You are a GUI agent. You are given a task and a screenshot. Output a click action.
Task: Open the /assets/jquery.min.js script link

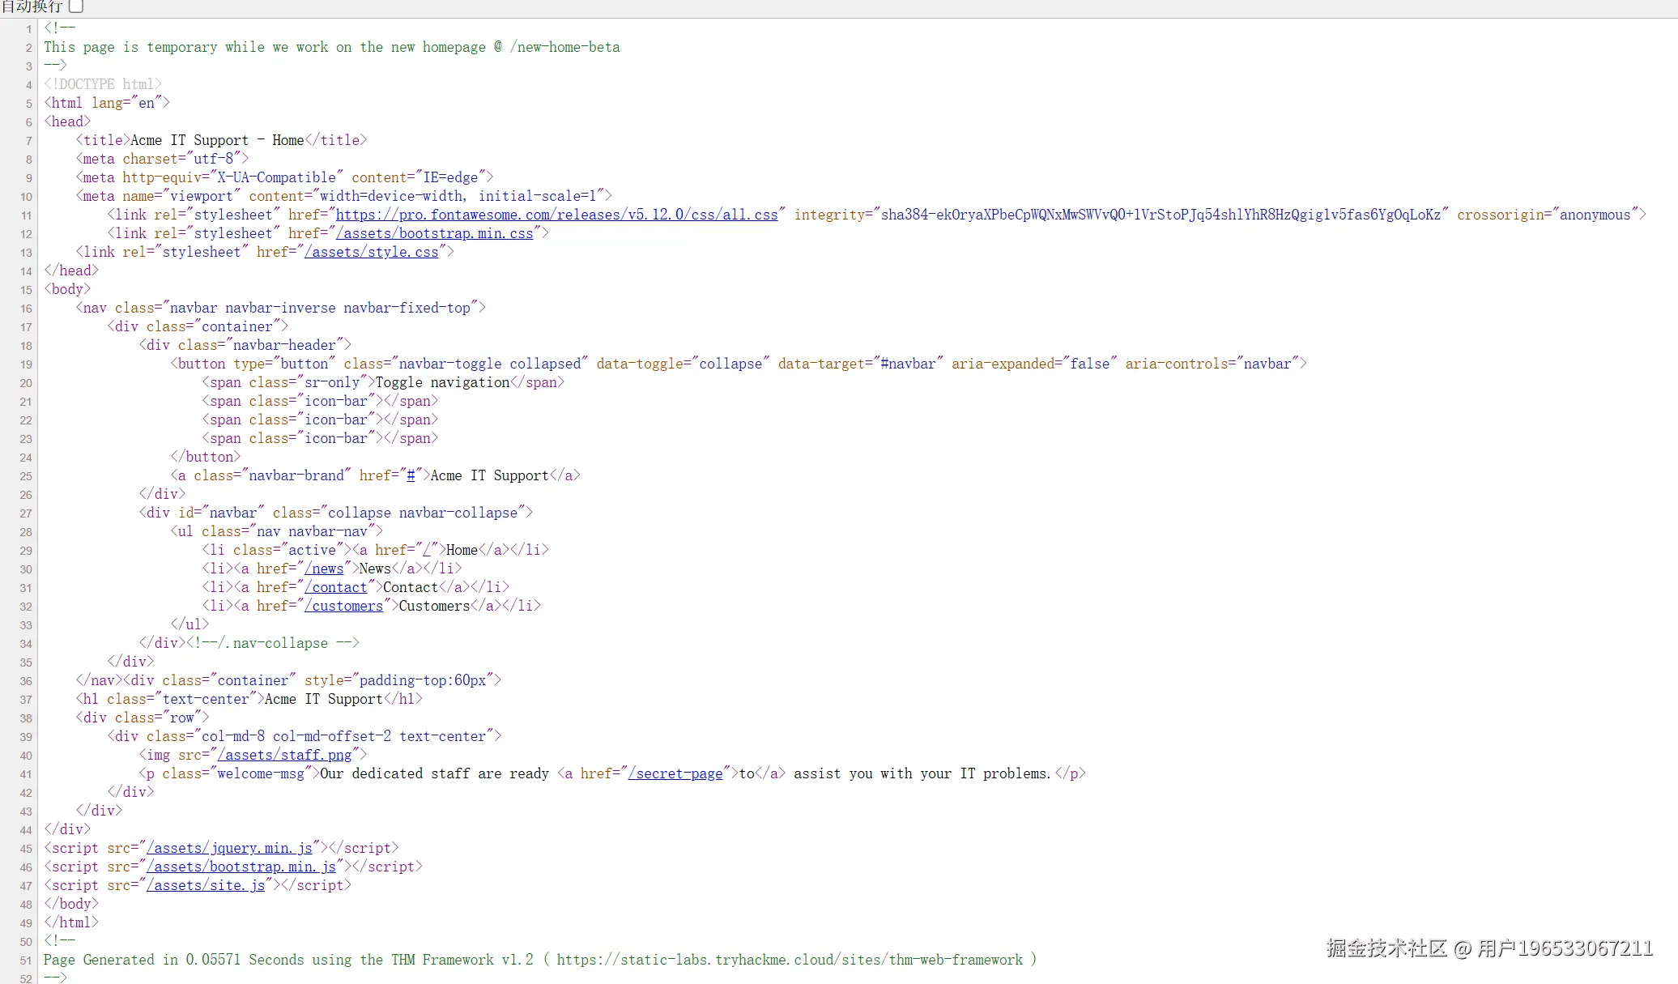tap(229, 848)
